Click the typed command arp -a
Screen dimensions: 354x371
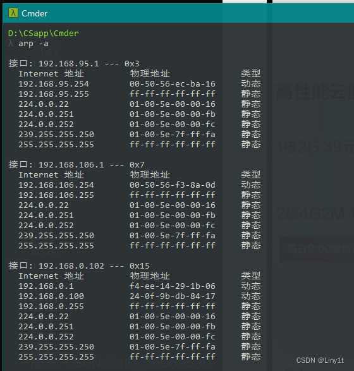[34, 44]
